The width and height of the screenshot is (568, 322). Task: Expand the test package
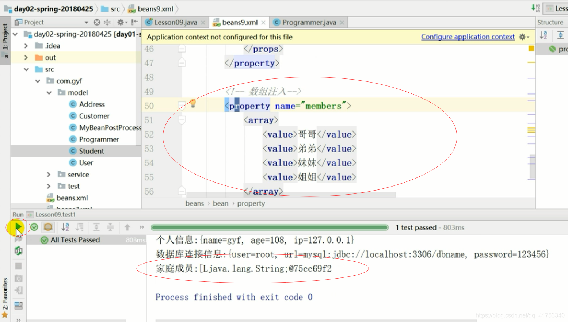[49, 186]
